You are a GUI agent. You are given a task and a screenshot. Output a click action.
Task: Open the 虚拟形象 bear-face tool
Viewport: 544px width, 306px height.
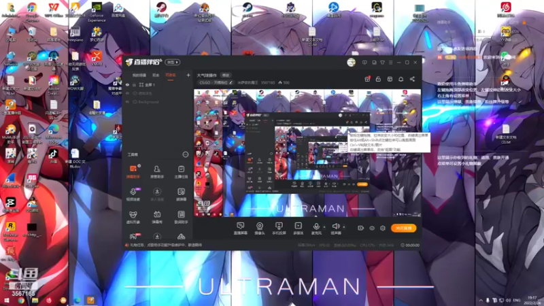(133, 217)
